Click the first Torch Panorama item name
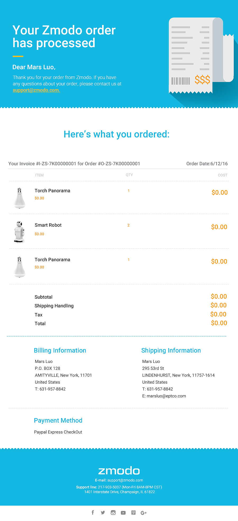The image size is (238, 521). pos(52,191)
